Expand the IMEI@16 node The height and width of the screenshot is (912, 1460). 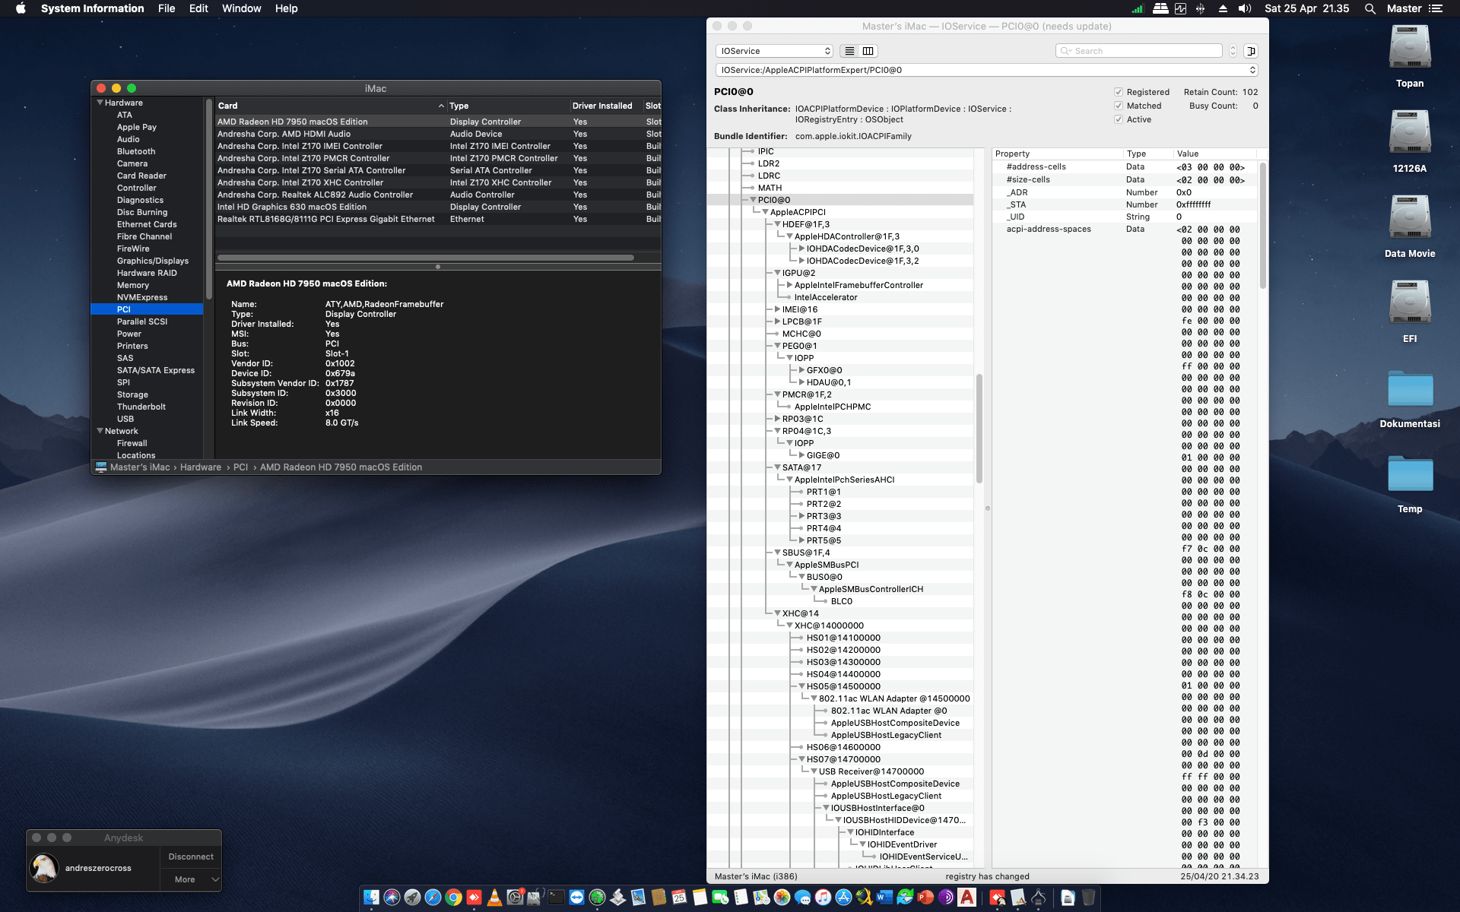(x=777, y=309)
